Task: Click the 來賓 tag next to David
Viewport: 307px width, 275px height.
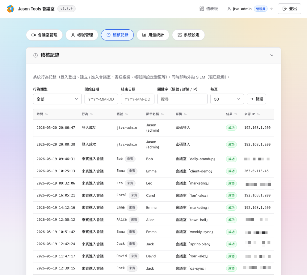Action: pyautogui.click(x=134, y=256)
